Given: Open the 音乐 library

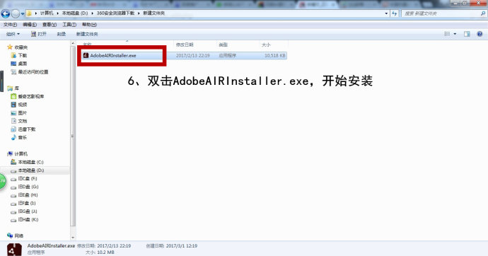Looking at the screenshot, I should [23, 137].
